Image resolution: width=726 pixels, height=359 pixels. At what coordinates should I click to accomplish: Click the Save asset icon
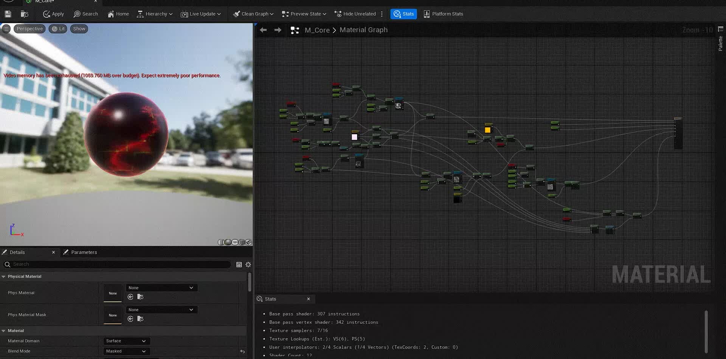click(x=8, y=14)
